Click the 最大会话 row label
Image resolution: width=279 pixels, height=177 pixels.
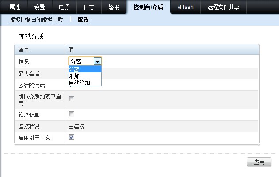click(x=29, y=74)
